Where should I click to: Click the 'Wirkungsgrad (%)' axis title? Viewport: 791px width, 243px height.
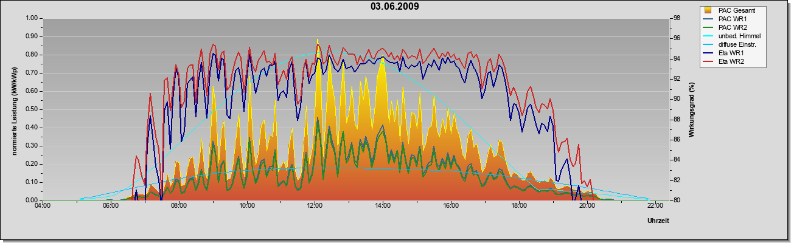691,109
